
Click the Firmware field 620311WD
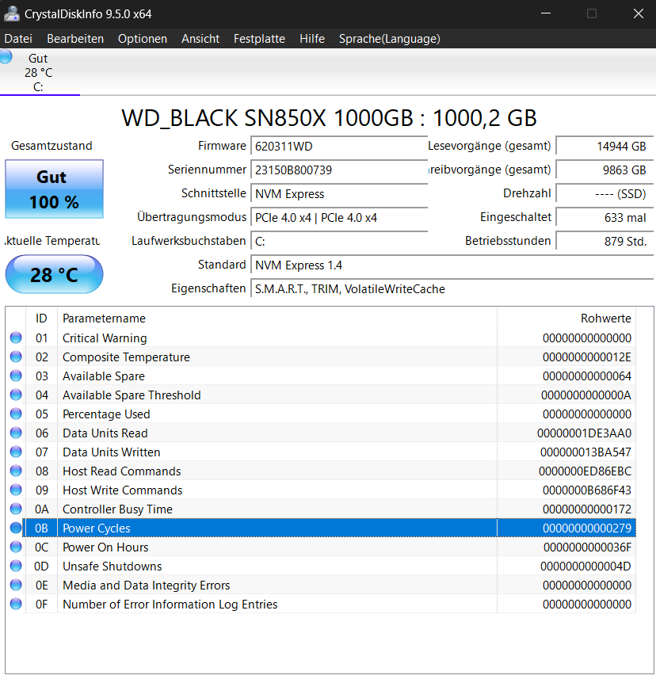pos(339,147)
